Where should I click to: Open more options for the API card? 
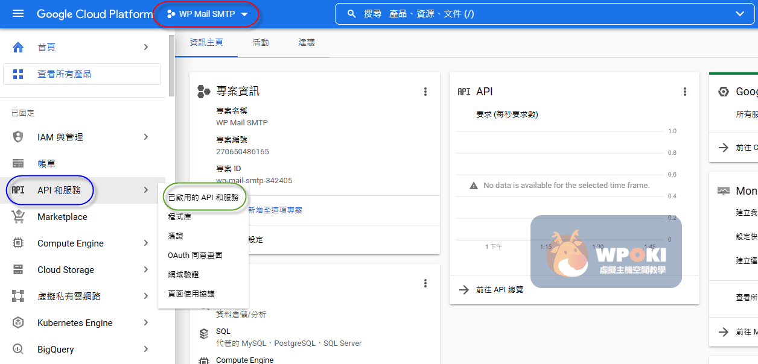[x=685, y=92]
